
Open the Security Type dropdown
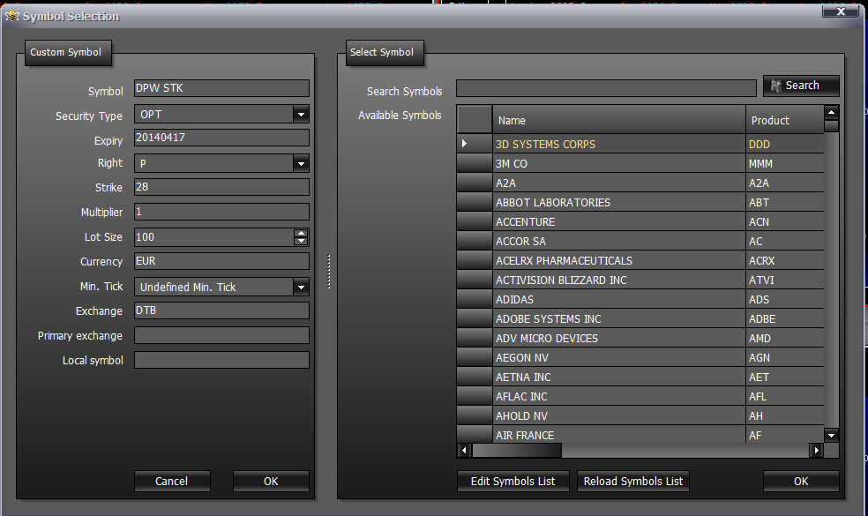point(301,115)
